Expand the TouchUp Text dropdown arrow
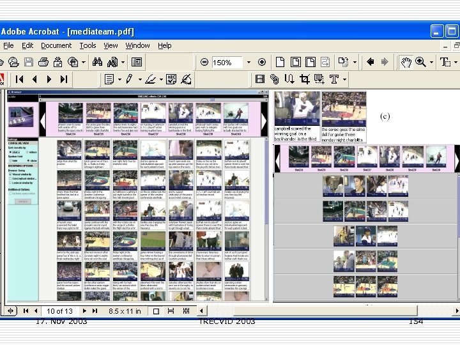The width and height of the screenshot is (460, 345). (345, 79)
